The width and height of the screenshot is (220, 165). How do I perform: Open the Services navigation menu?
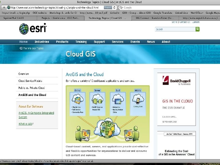point(118,42)
